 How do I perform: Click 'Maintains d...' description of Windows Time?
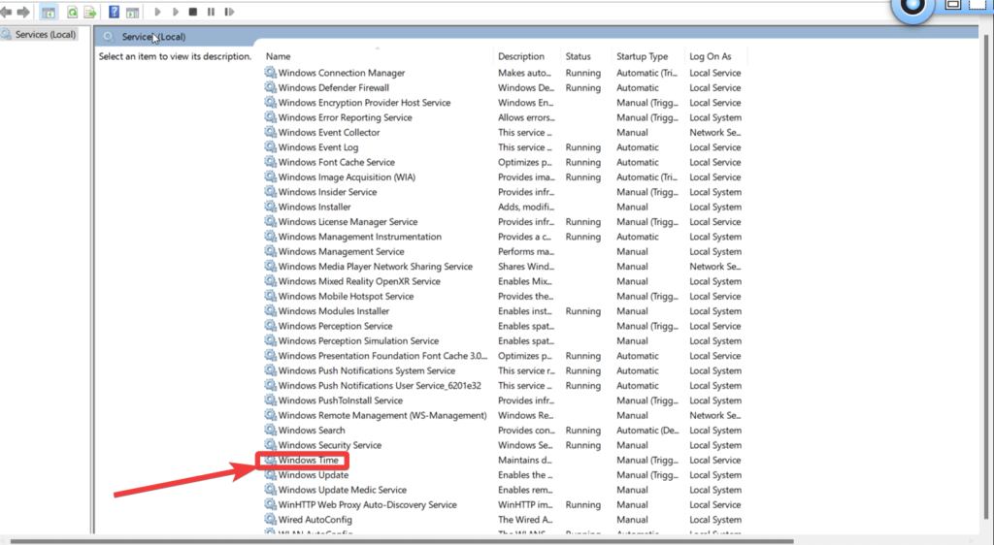coord(525,461)
